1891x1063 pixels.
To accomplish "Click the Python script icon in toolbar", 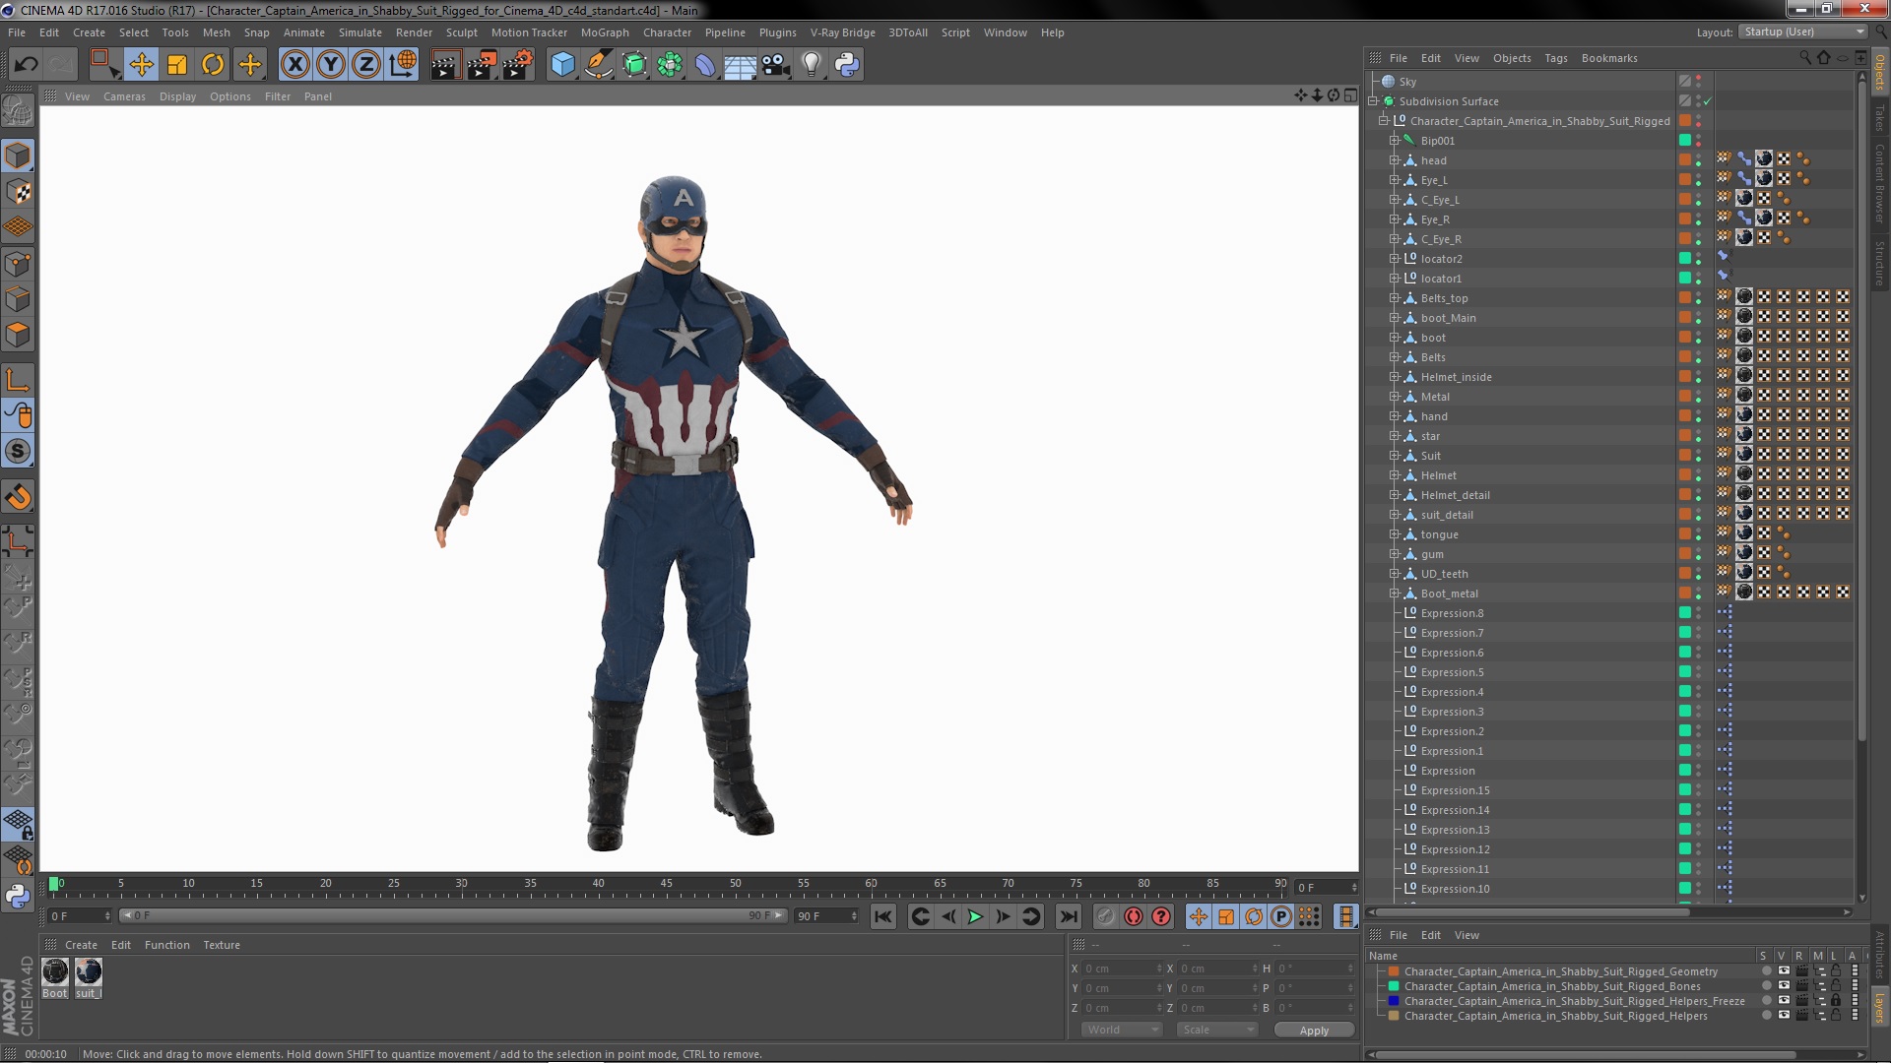I will [847, 65].
